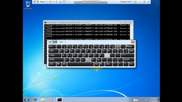The height and width of the screenshot is (102, 182).
Task: Tap the m key
Action: tap(99, 59)
